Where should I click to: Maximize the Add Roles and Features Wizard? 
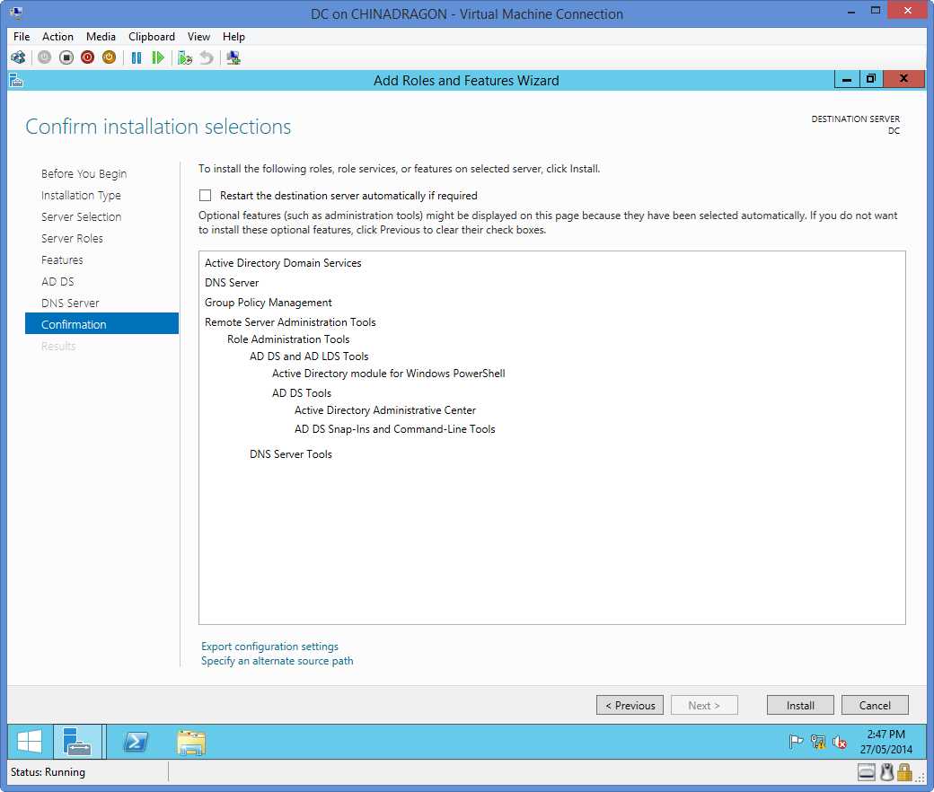coord(871,79)
